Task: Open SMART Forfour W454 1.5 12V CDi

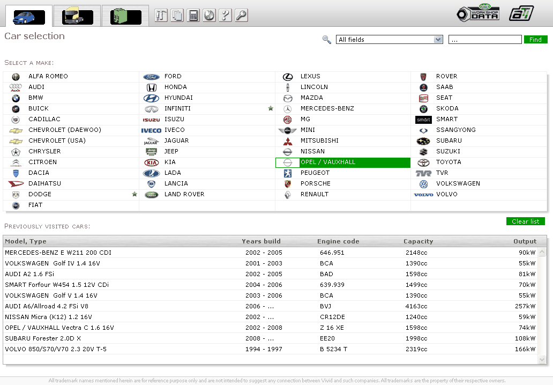Action: click(x=271, y=285)
